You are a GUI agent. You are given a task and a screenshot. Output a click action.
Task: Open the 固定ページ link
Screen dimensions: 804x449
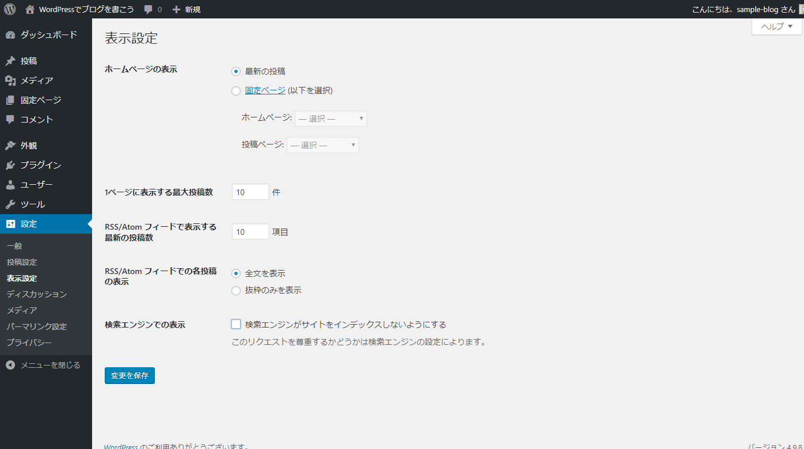(265, 90)
